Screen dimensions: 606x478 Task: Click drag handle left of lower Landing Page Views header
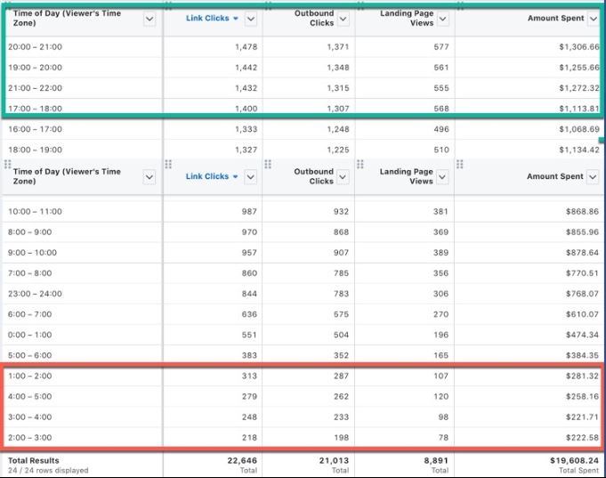point(360,164)
